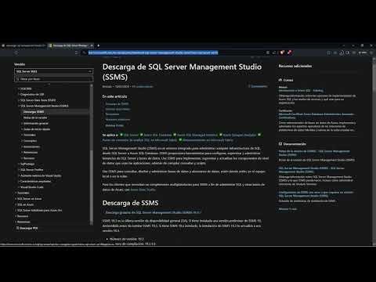Viewport: 376px width, 282px height.
Task: Click the filter by title input field
Action: click(x=53, y=79)
